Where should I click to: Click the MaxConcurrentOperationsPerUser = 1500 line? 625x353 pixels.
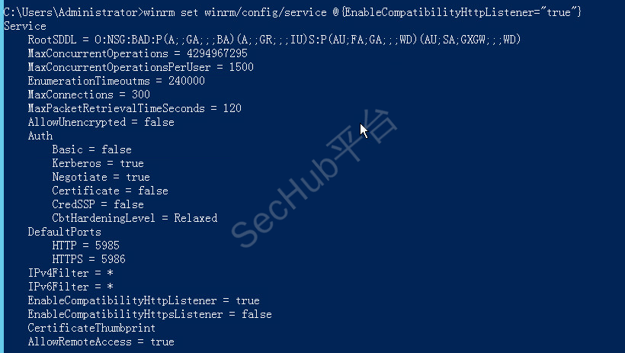[x=141, y=67]
